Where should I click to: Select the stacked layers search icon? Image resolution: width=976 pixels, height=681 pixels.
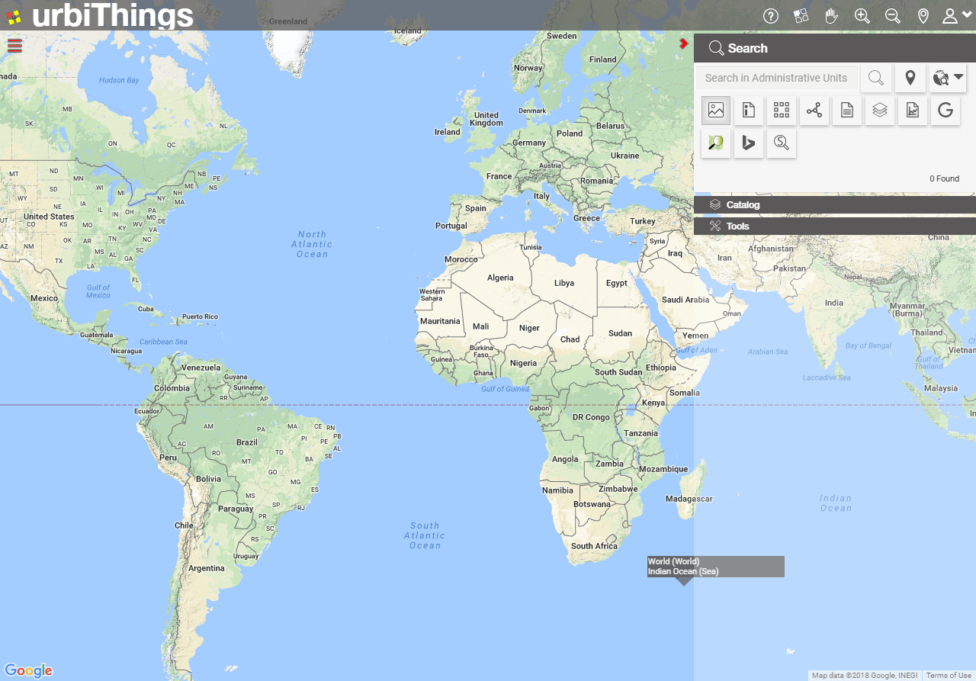pyautogui.click(x=880, y=111)
